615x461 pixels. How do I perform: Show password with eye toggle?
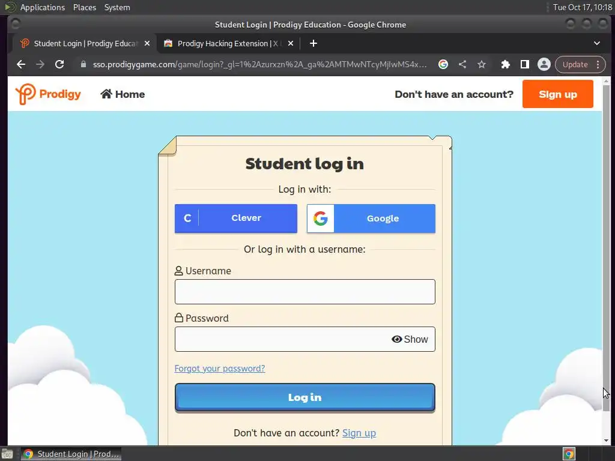pyautogui.click(x=410, y=339)
